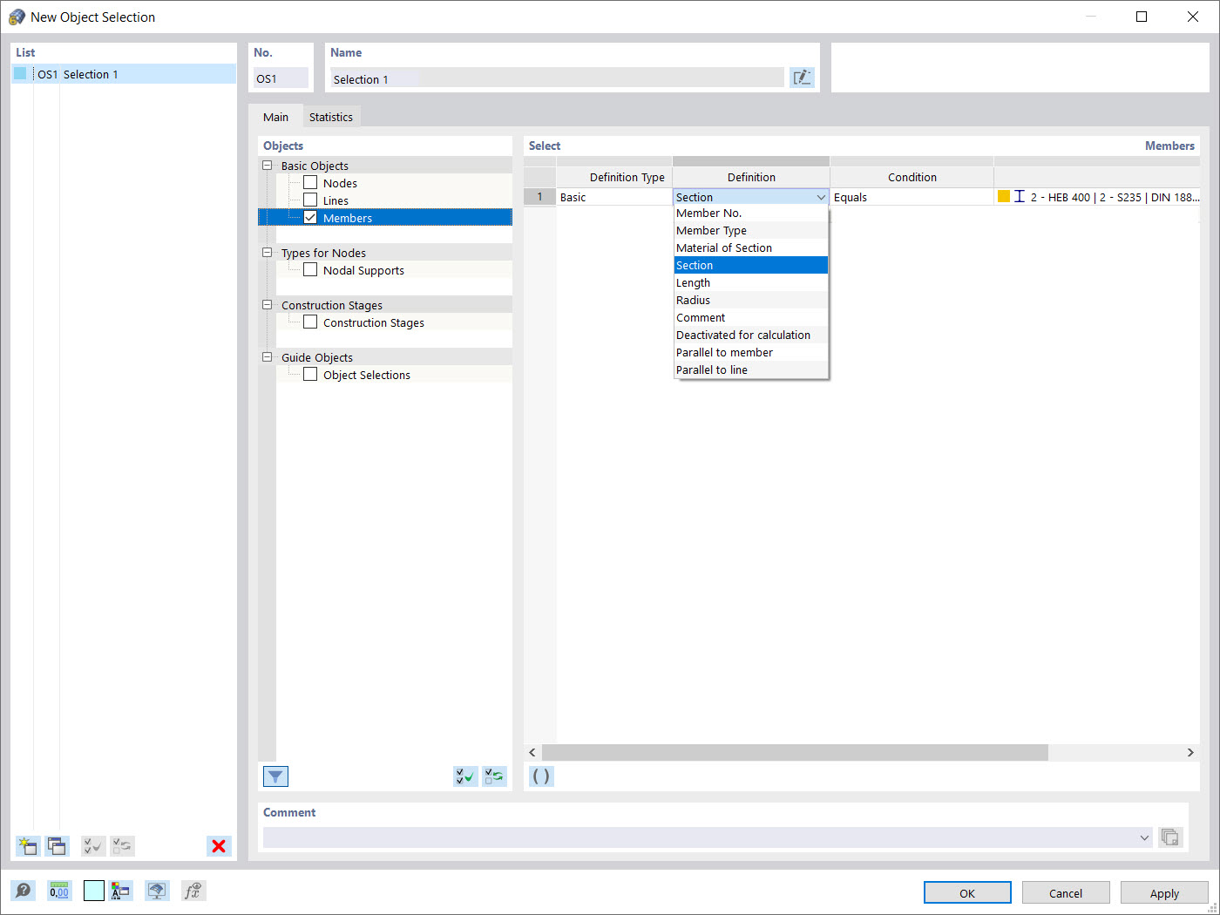Click the decimal places 0,00 settings icon
1220x915 pixels.
(58, 890)
